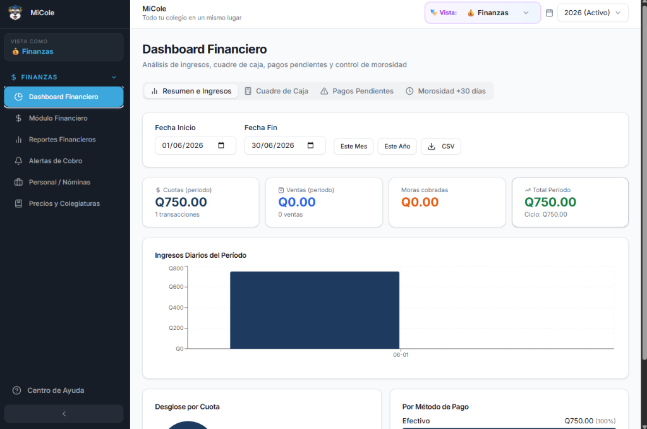The image size is (647, 429).
Task: Click the MiCole mascot logo
Action: pos(15,13)
